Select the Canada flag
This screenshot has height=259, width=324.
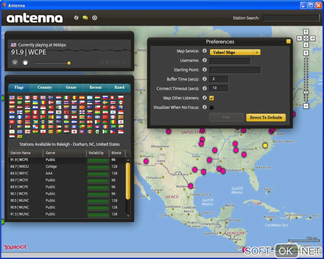(35, 97)
